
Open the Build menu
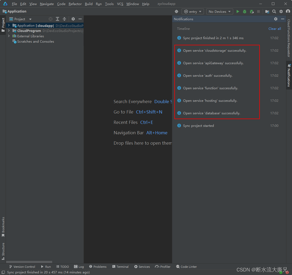coord(89,4)
